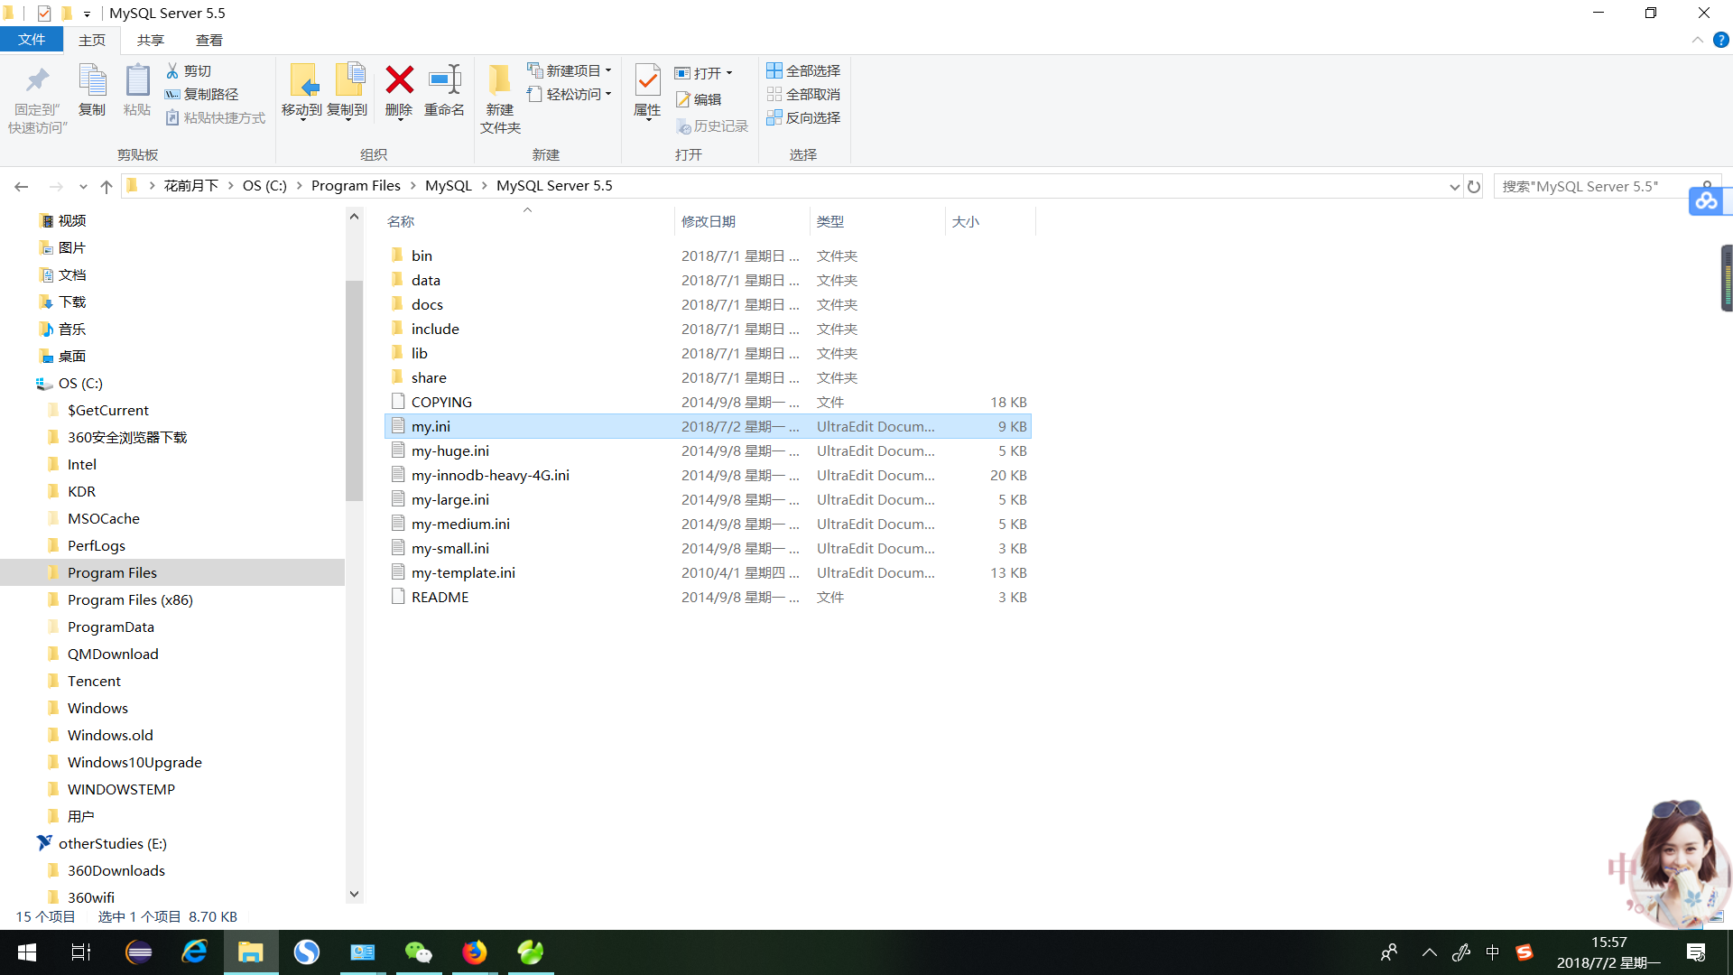Open Downloads in the navigation pane

[72, 302]
